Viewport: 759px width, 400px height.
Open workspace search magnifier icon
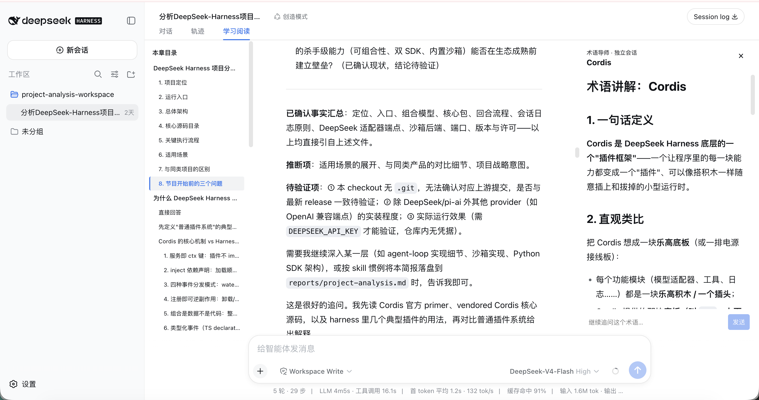98,74
